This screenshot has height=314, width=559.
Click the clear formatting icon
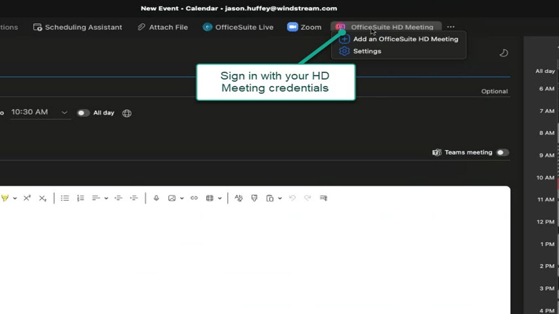[x=239, y=198]
